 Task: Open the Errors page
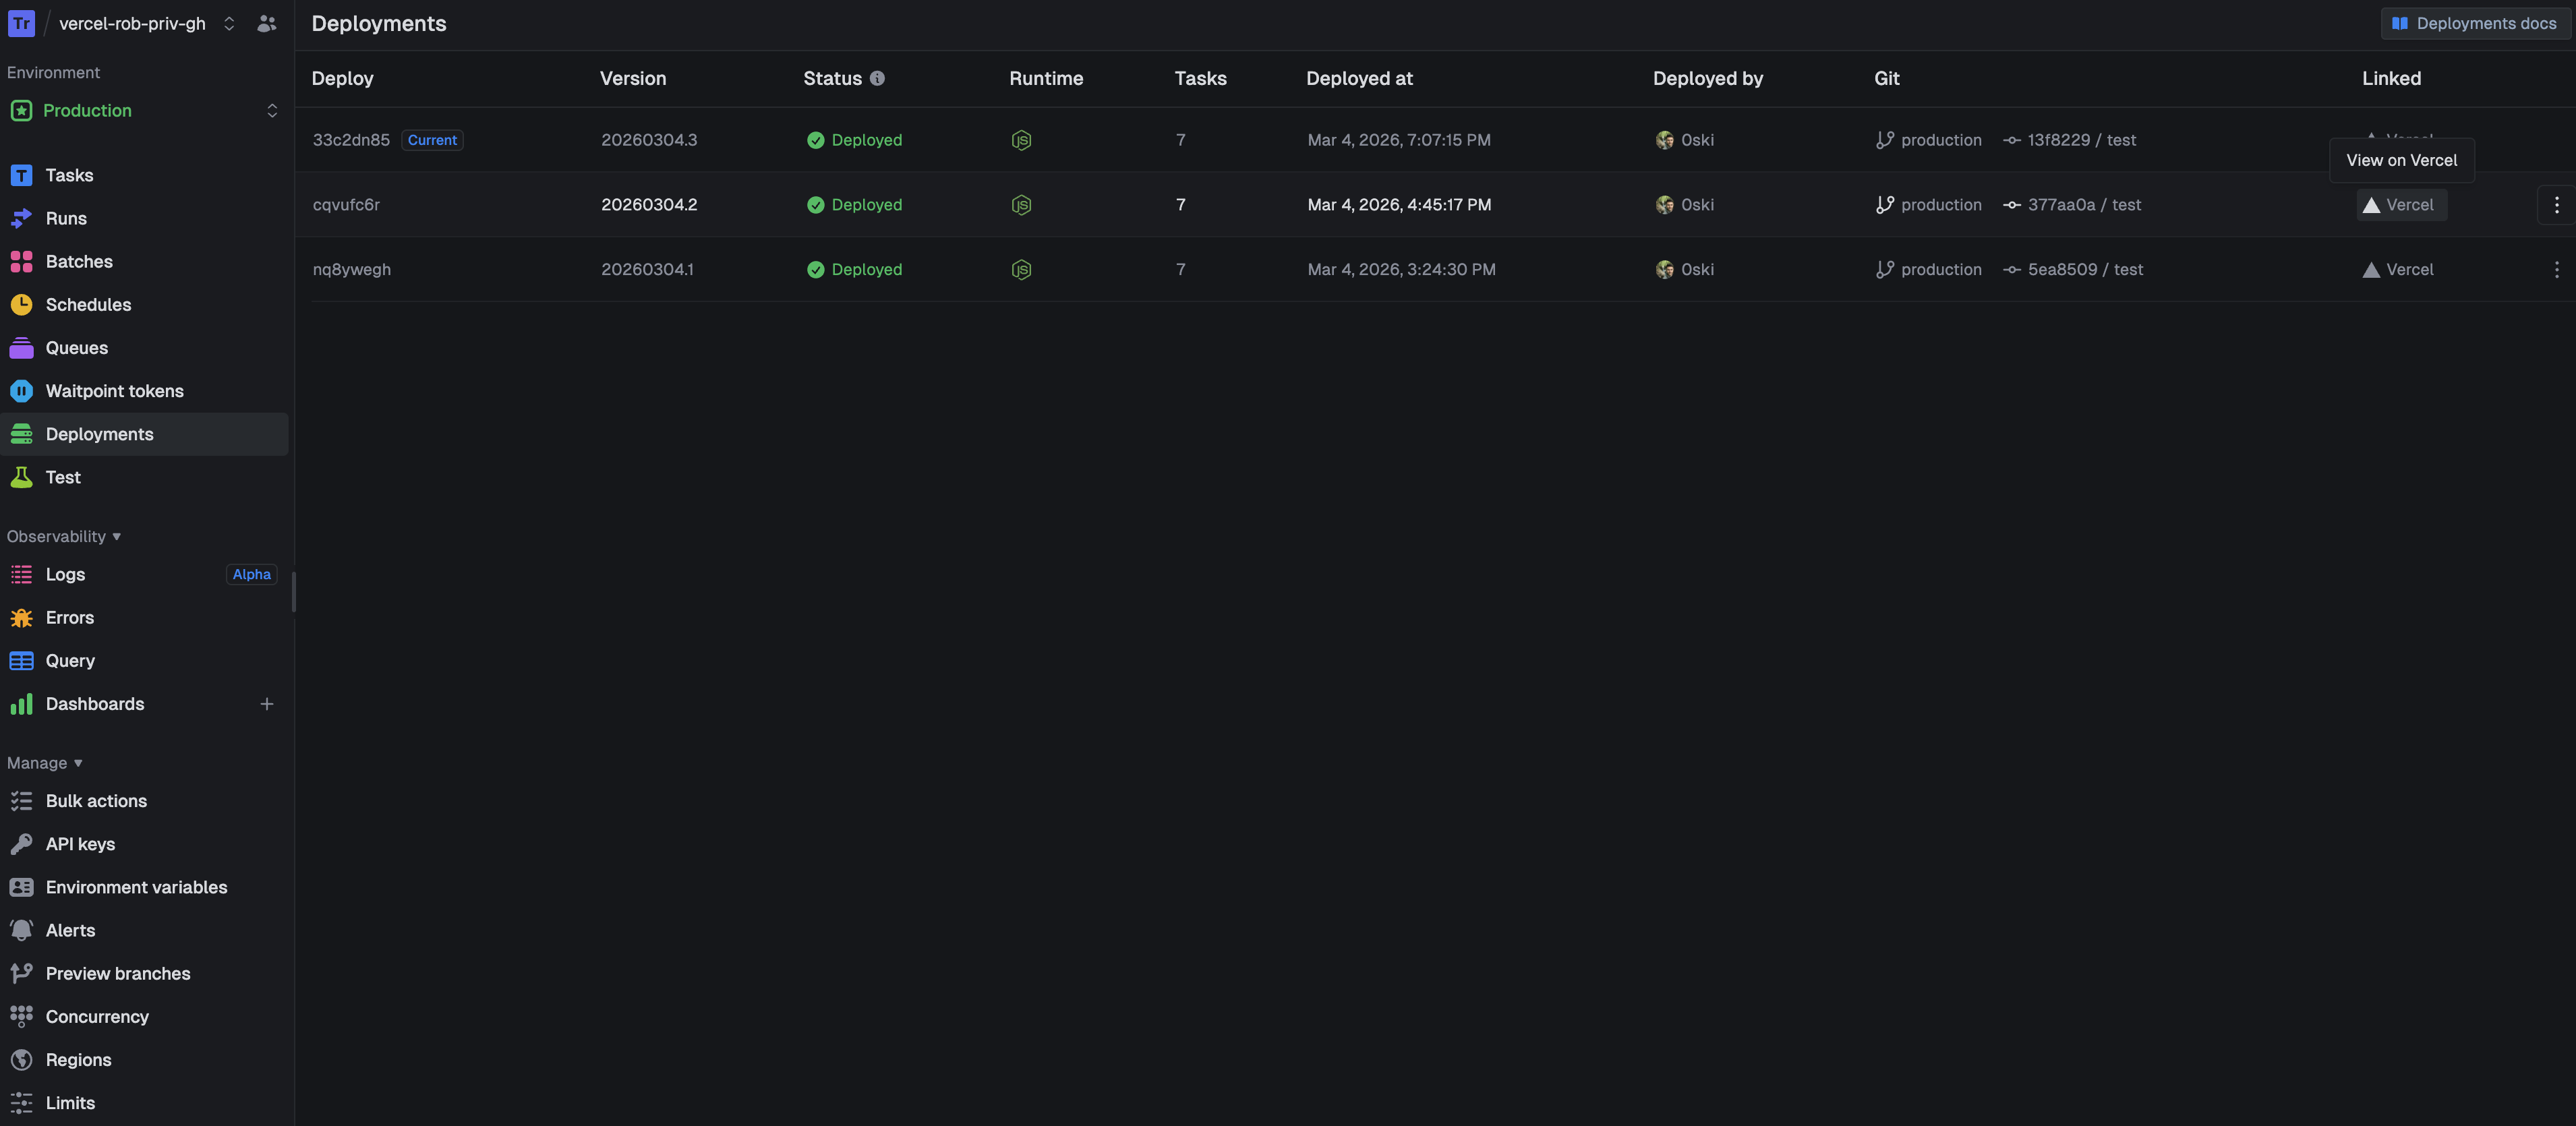click(x=70, y=617)
